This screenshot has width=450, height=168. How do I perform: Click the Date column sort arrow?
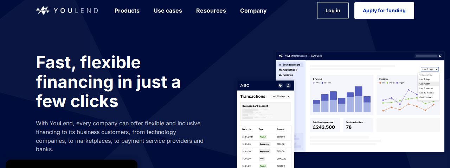[x=250, y=129]
